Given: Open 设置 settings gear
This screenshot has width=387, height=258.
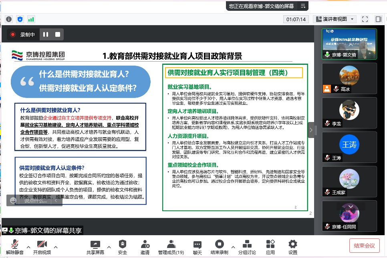Looking at the screenshot, I should pyautogui.click(x=293, y=247).
